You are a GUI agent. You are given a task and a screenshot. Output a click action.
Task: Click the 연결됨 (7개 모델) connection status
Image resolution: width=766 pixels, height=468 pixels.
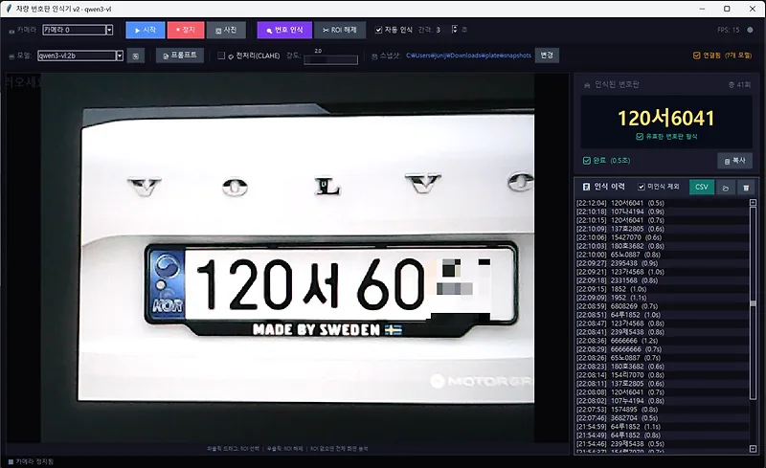pyautogui.click(x=723, y=56)
